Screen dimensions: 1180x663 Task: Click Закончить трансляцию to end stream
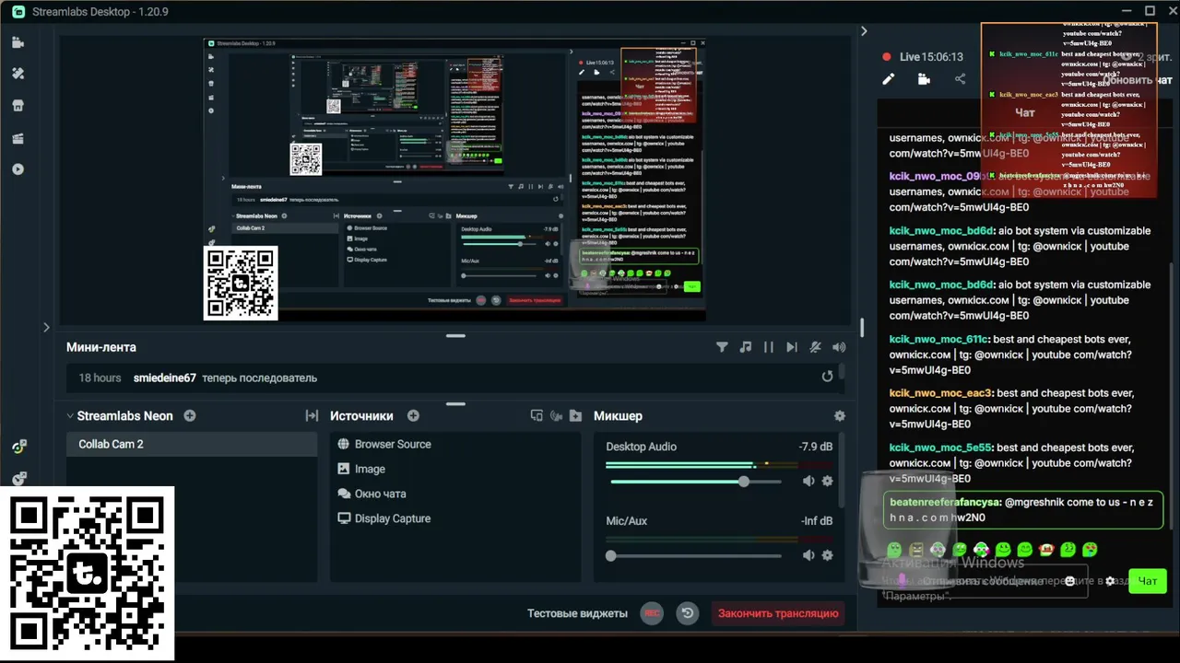pos(778,613)
